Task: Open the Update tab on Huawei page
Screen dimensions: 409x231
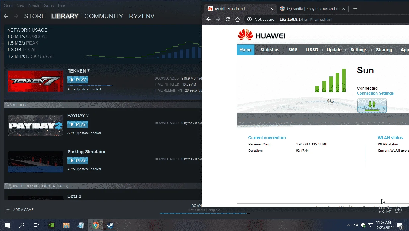Action: click(334, 50)
